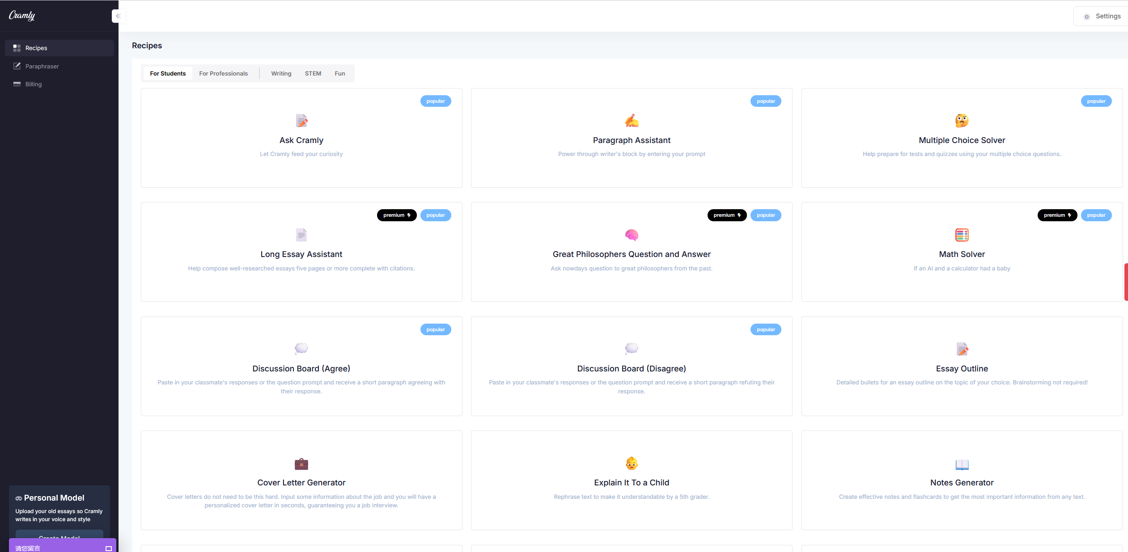Image resolution: width=1128 pixels, height=552 pixels.
Task: Click the Great Philosophers brain icon
Action: (x=632, y=235)
